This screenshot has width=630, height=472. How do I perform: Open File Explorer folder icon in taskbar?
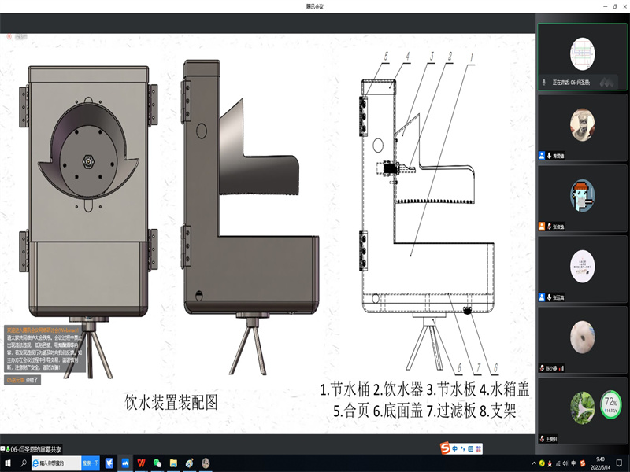pos(173,463)
